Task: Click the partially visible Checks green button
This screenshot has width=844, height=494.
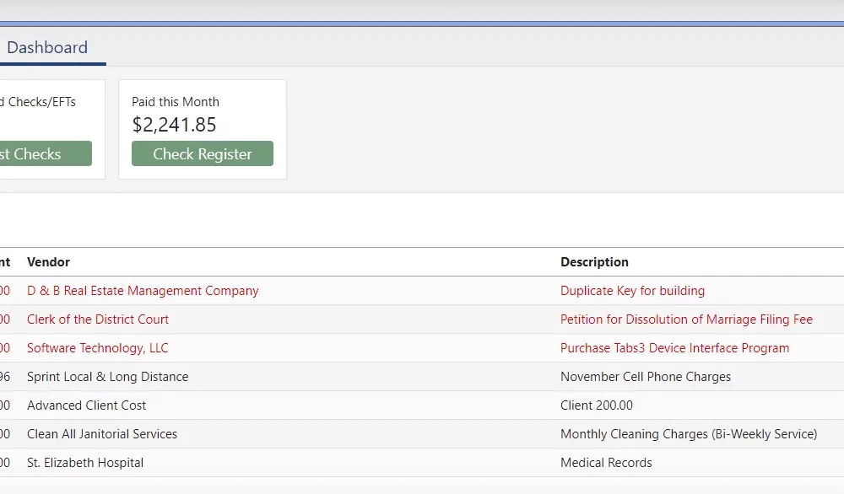Action: (46, 153)
